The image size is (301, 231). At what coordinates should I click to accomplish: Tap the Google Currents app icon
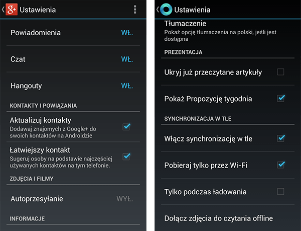coord(166,10)
